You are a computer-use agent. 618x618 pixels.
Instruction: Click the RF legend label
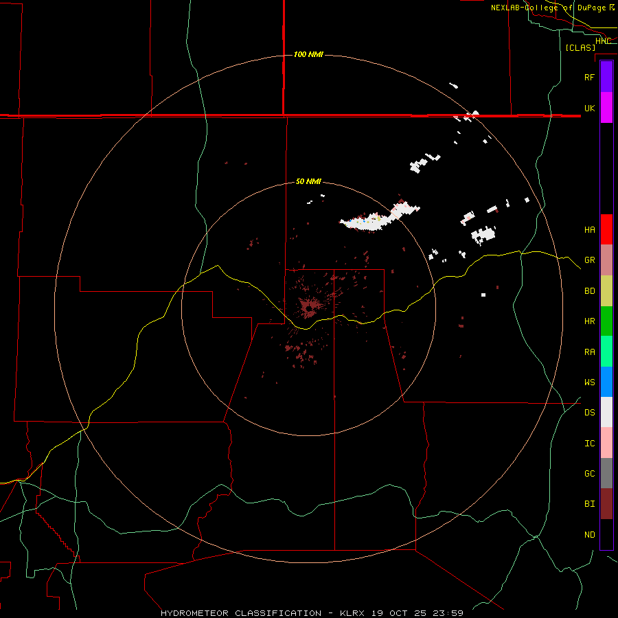tap(589, 77)
